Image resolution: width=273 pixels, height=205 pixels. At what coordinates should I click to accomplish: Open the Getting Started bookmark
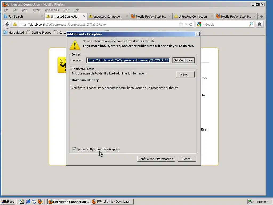pos(39,32)
